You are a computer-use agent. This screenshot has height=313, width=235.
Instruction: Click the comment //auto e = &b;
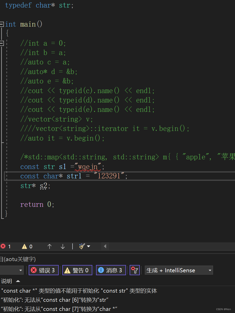point(47,81)
